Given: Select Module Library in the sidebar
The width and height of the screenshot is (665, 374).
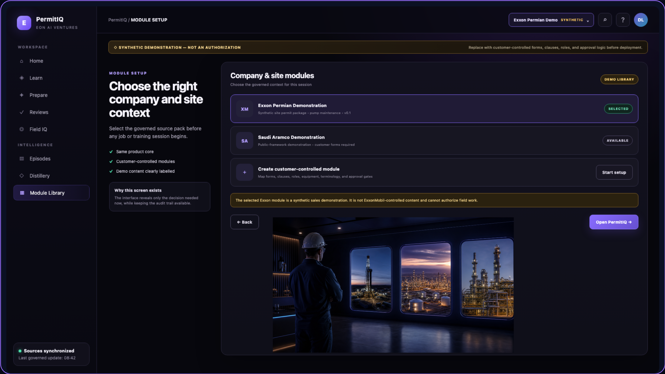Looking at the screenshot, I should (51, 193).
